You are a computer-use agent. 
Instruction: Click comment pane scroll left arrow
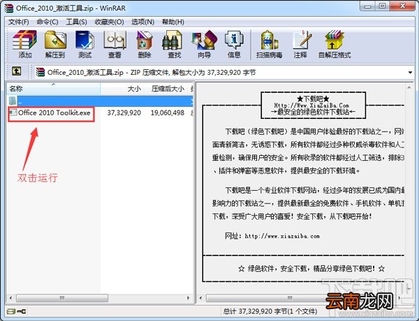coord(200,298)
